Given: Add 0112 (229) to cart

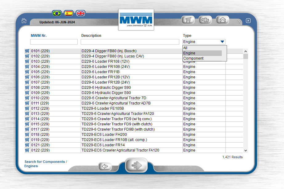Looking at the screenshot, I should [27, 108].
